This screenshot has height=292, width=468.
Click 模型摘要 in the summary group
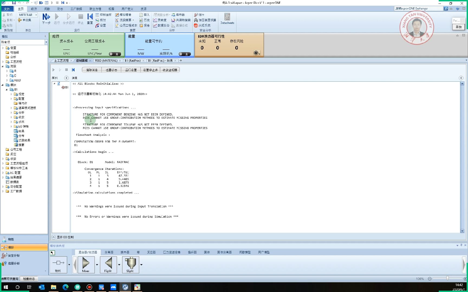[123, 15]
